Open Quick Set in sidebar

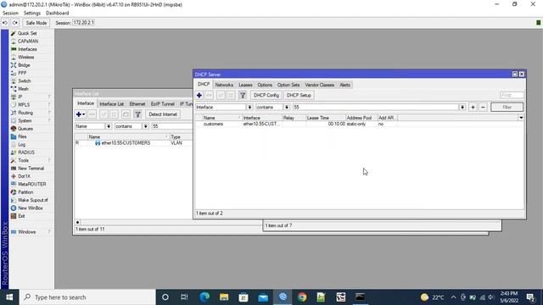click(27, 33)
